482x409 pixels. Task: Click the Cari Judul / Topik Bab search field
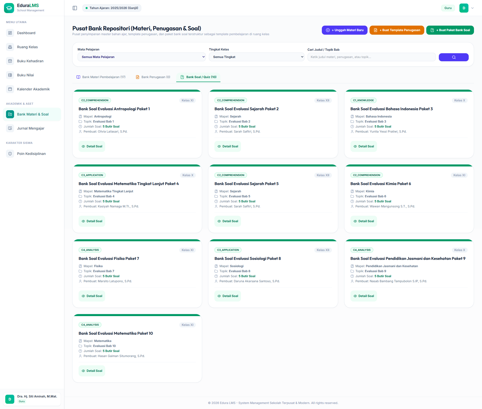(x=372, y=57)
